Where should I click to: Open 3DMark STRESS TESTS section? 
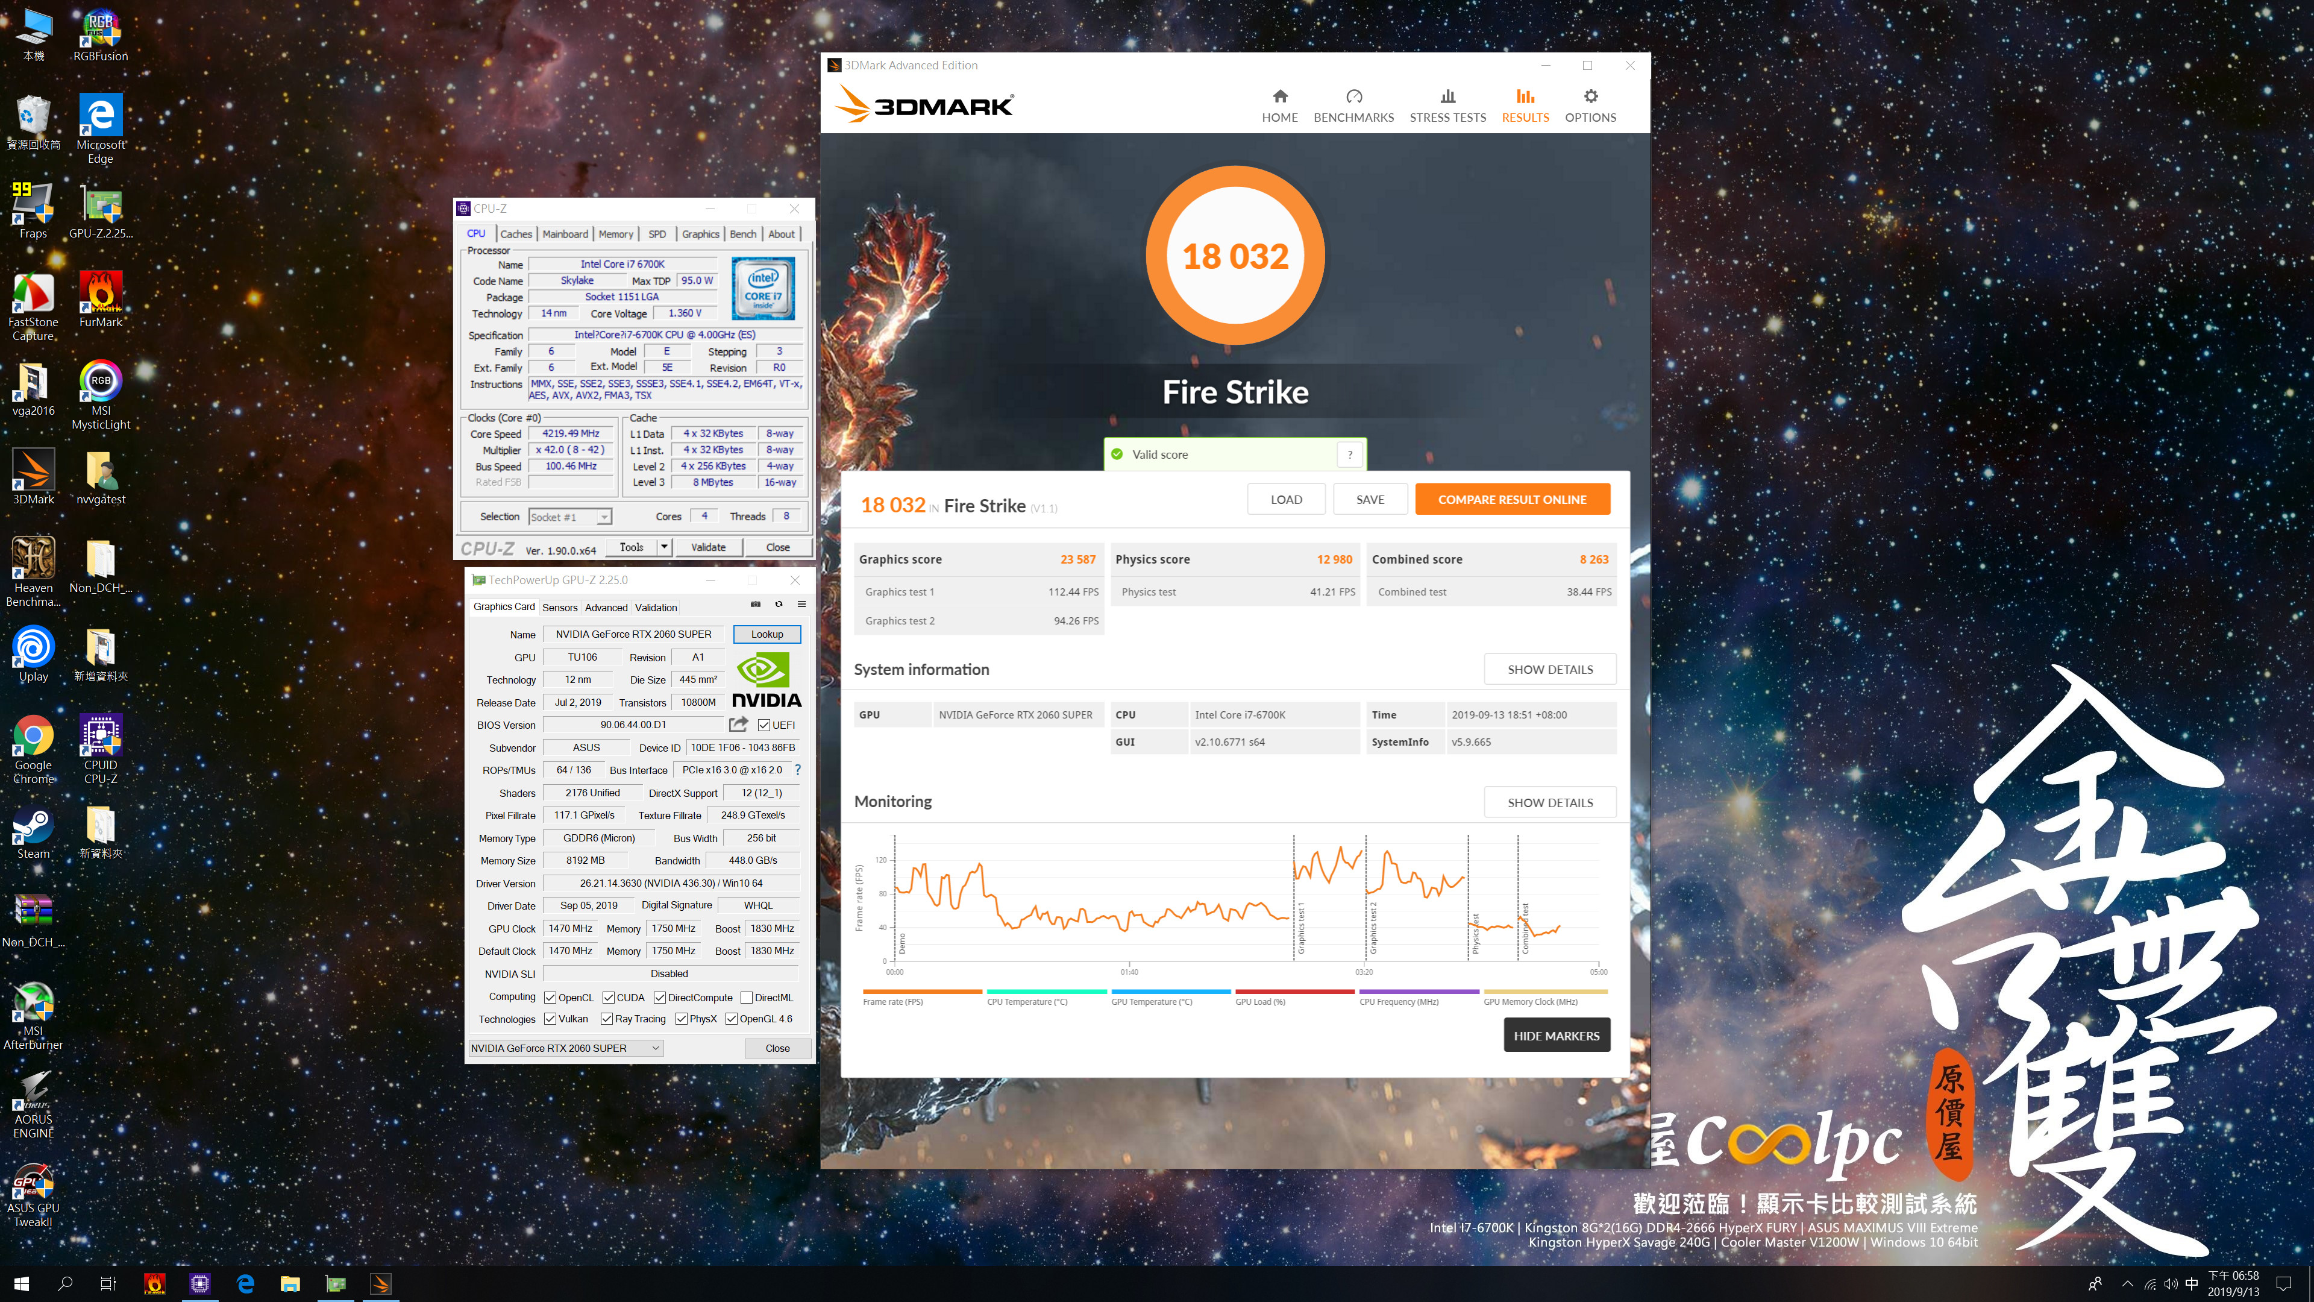[1447, 105]
